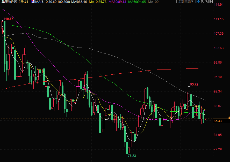The image size is (230, 162).
Task: Click the 美原油连续 contract title
Action: [x=9, y=2]
